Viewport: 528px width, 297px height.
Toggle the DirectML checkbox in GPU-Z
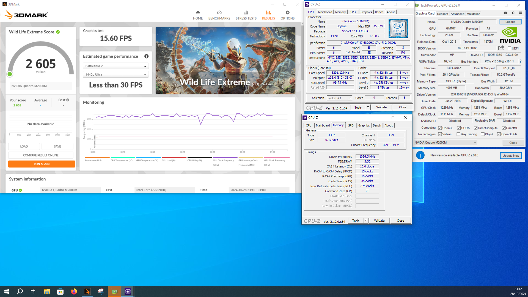[x=504, y=128]
